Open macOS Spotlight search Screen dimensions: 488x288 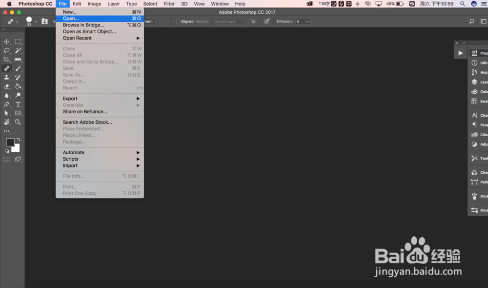pyautogui.click(x=463, y=4)
